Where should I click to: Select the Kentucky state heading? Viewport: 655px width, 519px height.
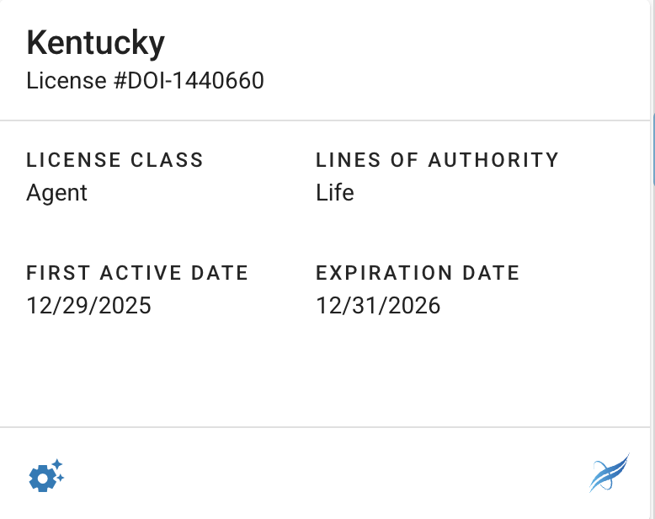click(95, 42)
